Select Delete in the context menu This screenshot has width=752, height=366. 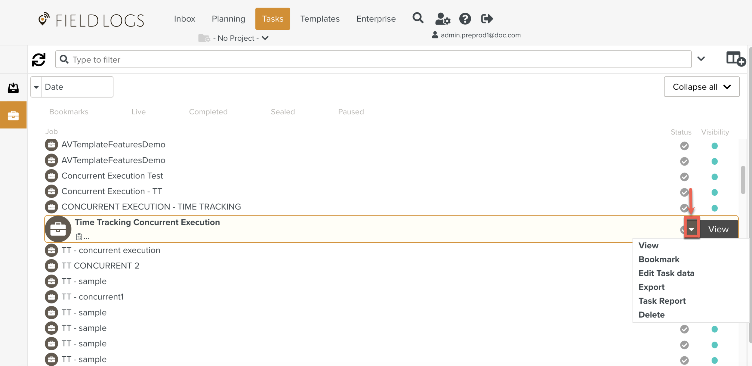click(x=652, y=315)
